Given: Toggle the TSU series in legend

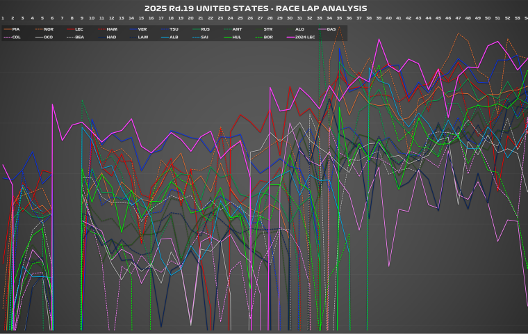Looking at the screenshot, I should (174, 29).
